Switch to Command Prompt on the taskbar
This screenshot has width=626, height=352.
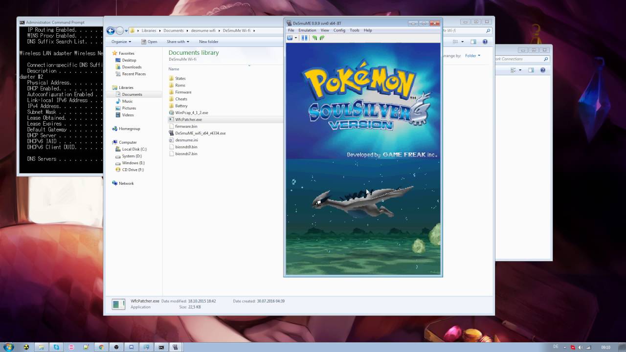tap(161, 347)
